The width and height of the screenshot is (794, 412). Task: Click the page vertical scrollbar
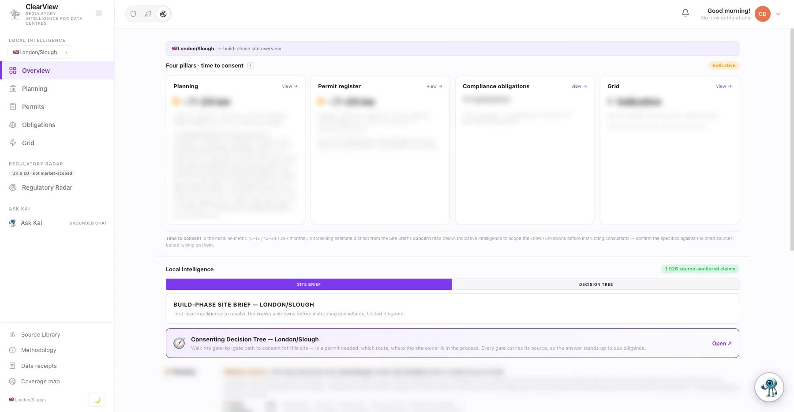791,140
